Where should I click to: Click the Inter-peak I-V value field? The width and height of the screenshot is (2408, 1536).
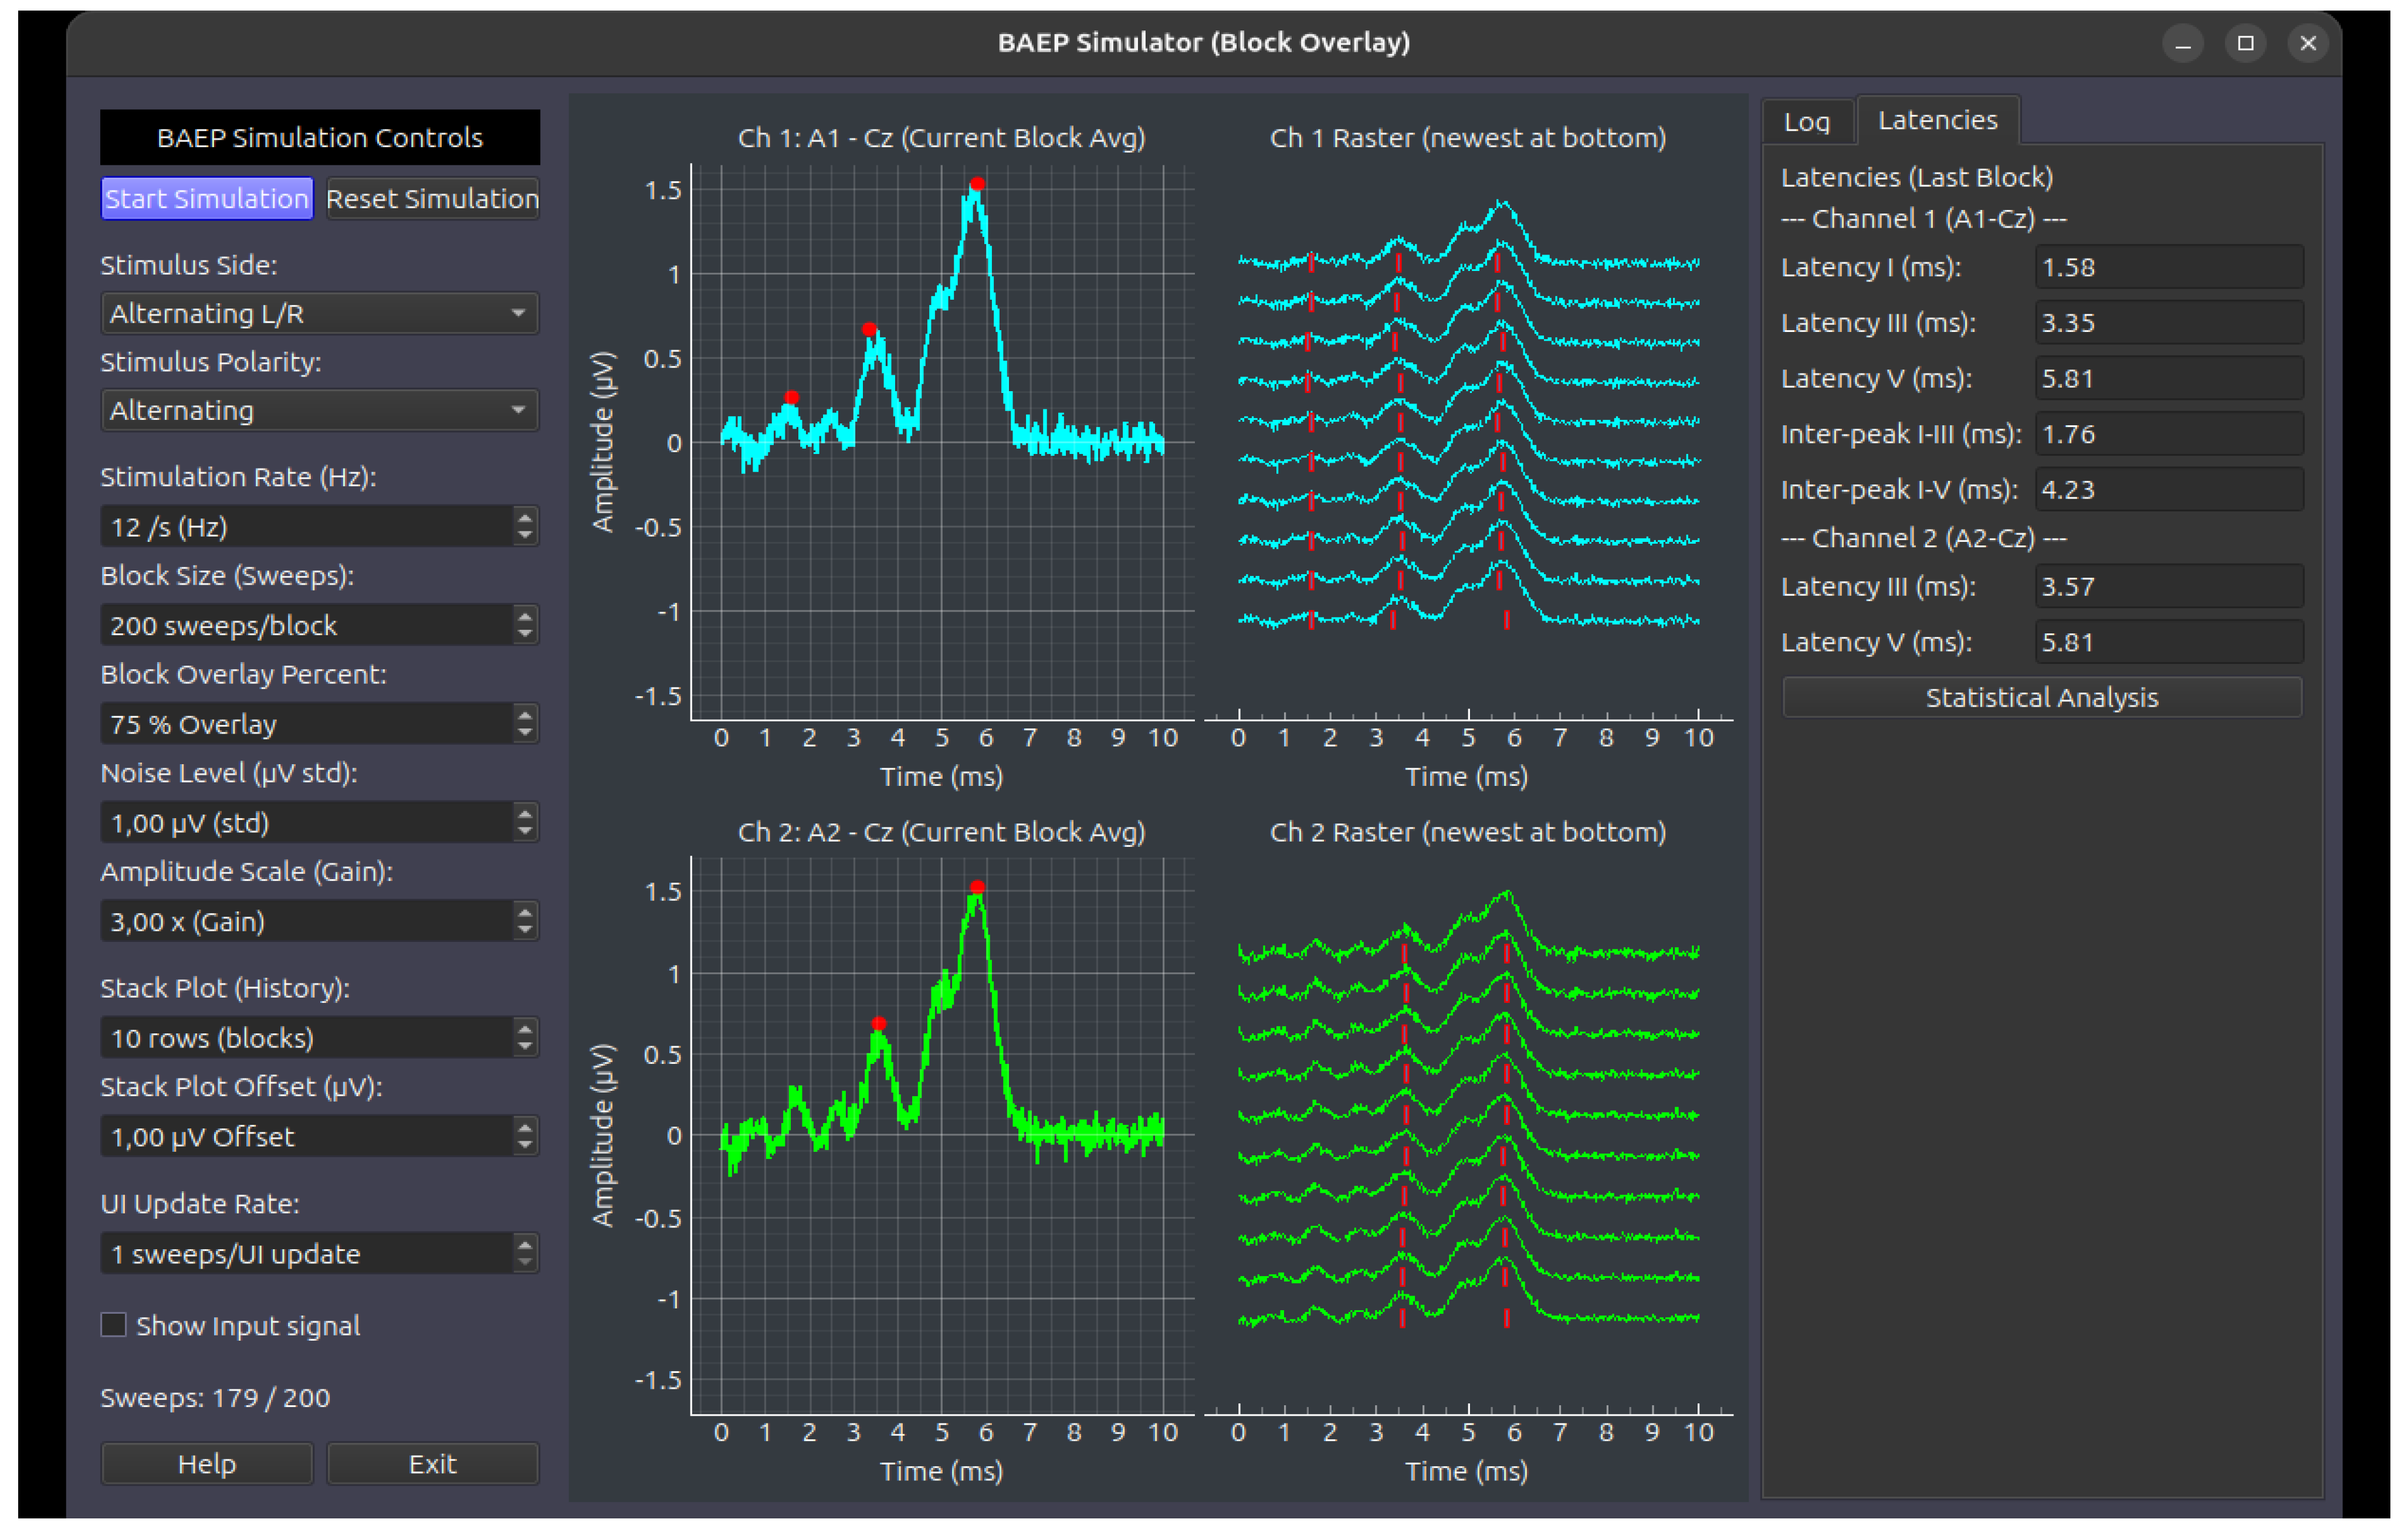click(2169, 490)
